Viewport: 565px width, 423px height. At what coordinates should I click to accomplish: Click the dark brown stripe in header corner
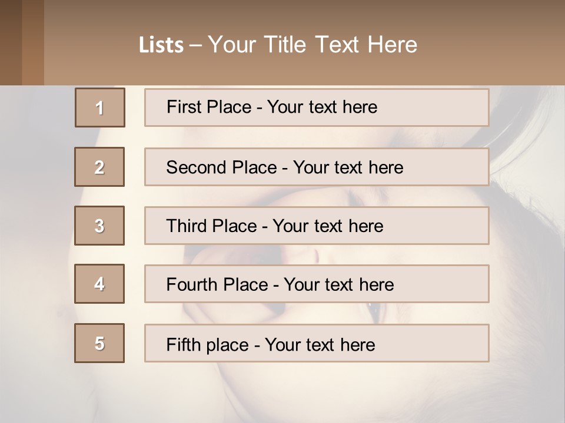click(x=10, y=42)
